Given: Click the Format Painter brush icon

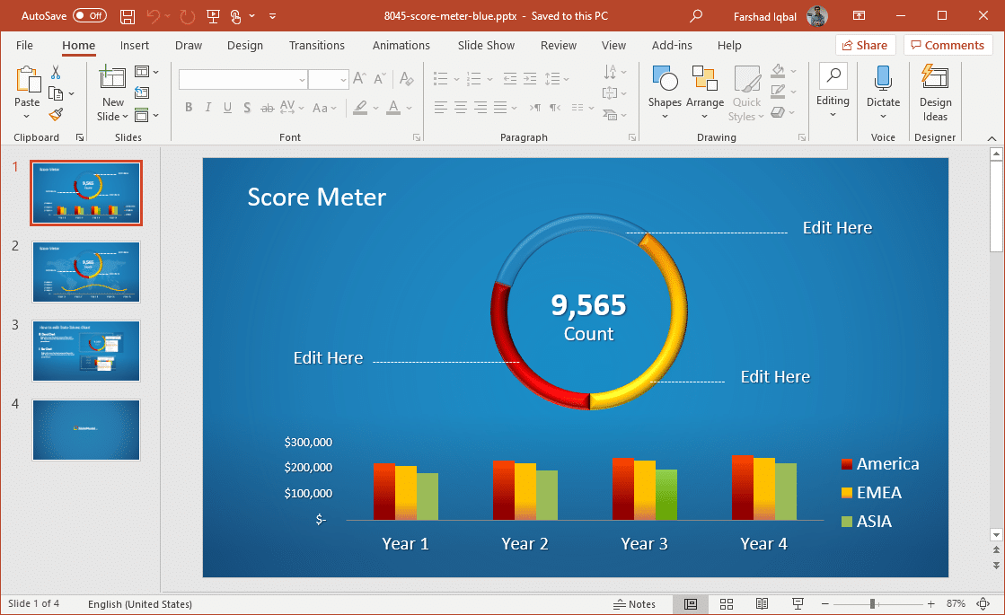Looking at the screenshot, I should tap(56, 114).
